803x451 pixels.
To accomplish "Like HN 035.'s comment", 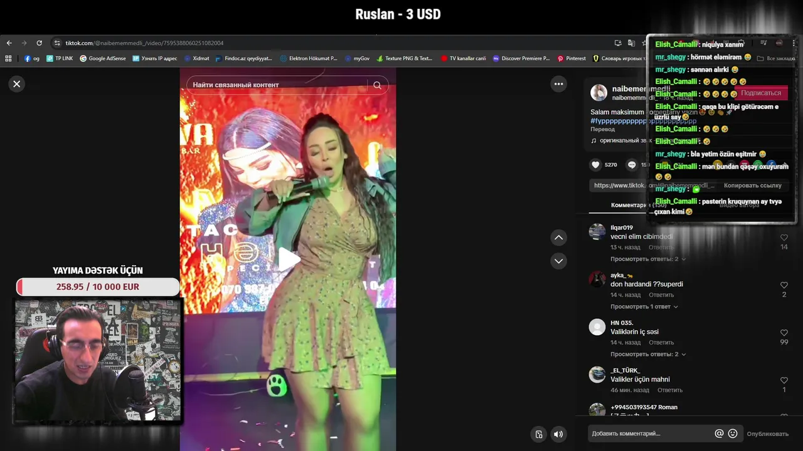I will coord(784,333).
